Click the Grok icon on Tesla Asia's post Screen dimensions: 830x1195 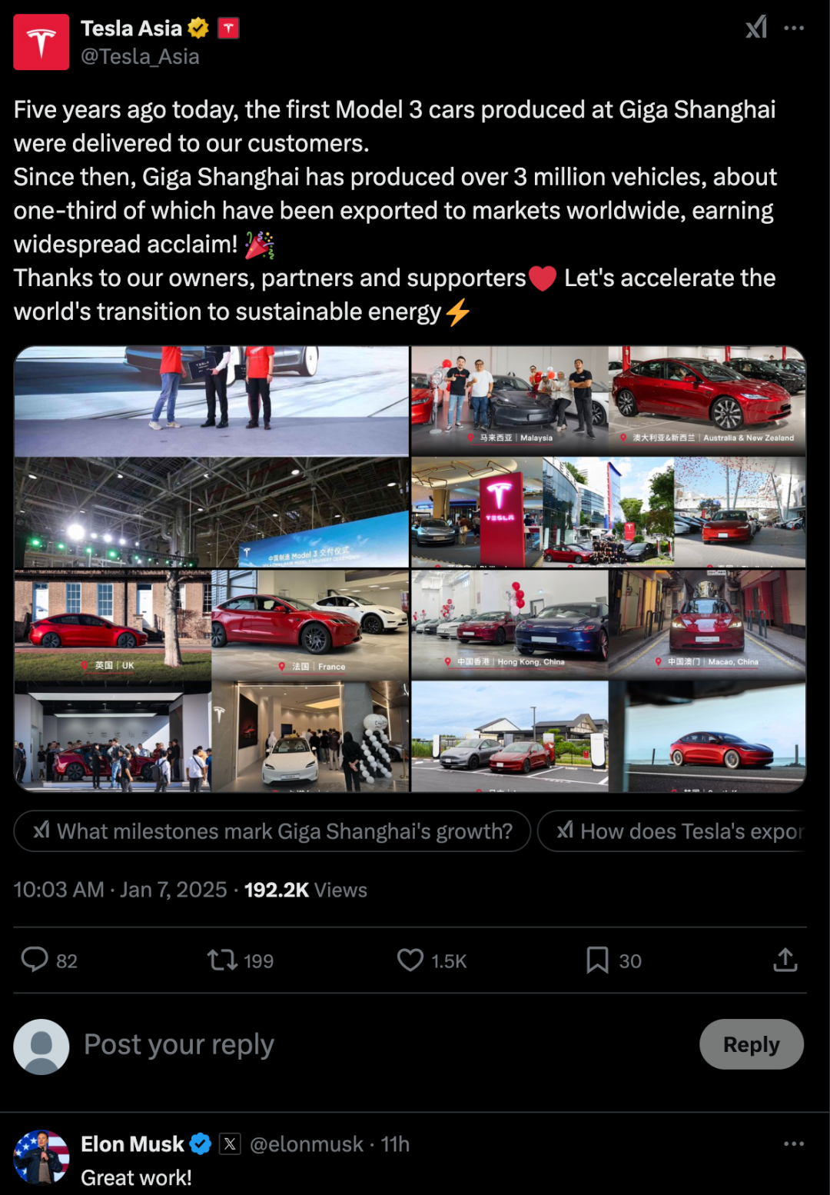point(756,28)
